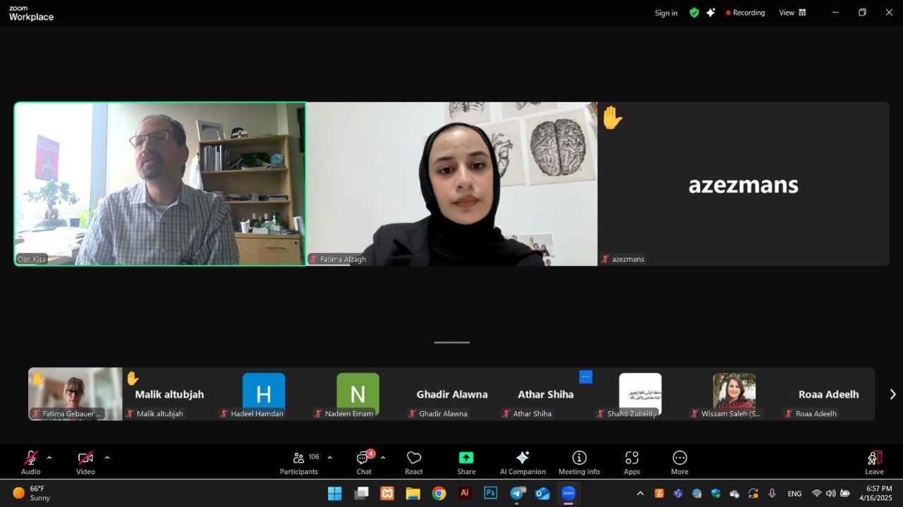903x507 pixels.
Task: Click the Leave meeting button
Action: pos(874,462)
